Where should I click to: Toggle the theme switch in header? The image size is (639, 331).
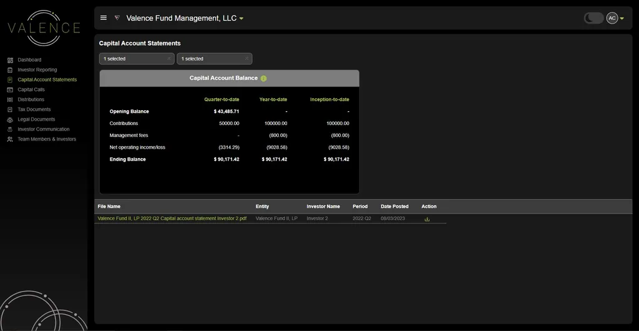pyautogui.click(x=593, y=18)
